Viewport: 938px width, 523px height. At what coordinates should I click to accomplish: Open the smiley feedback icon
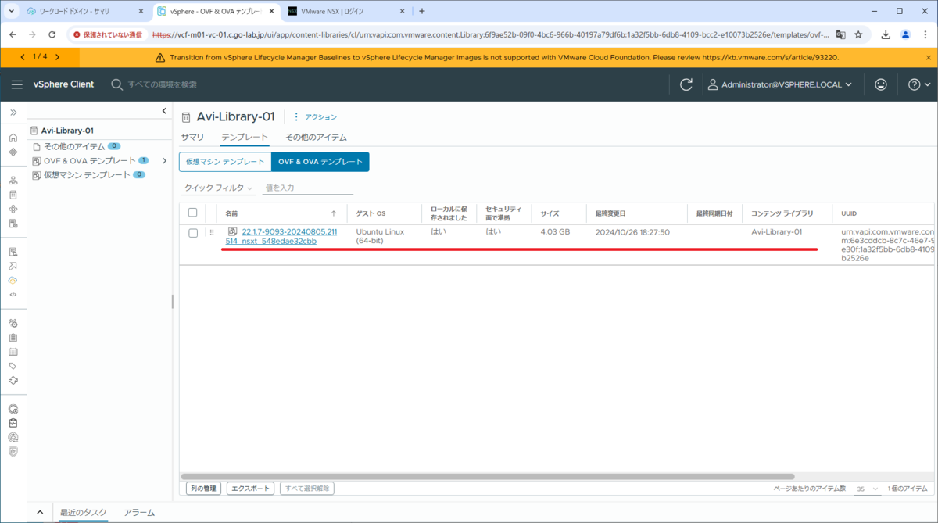(881, 84)
